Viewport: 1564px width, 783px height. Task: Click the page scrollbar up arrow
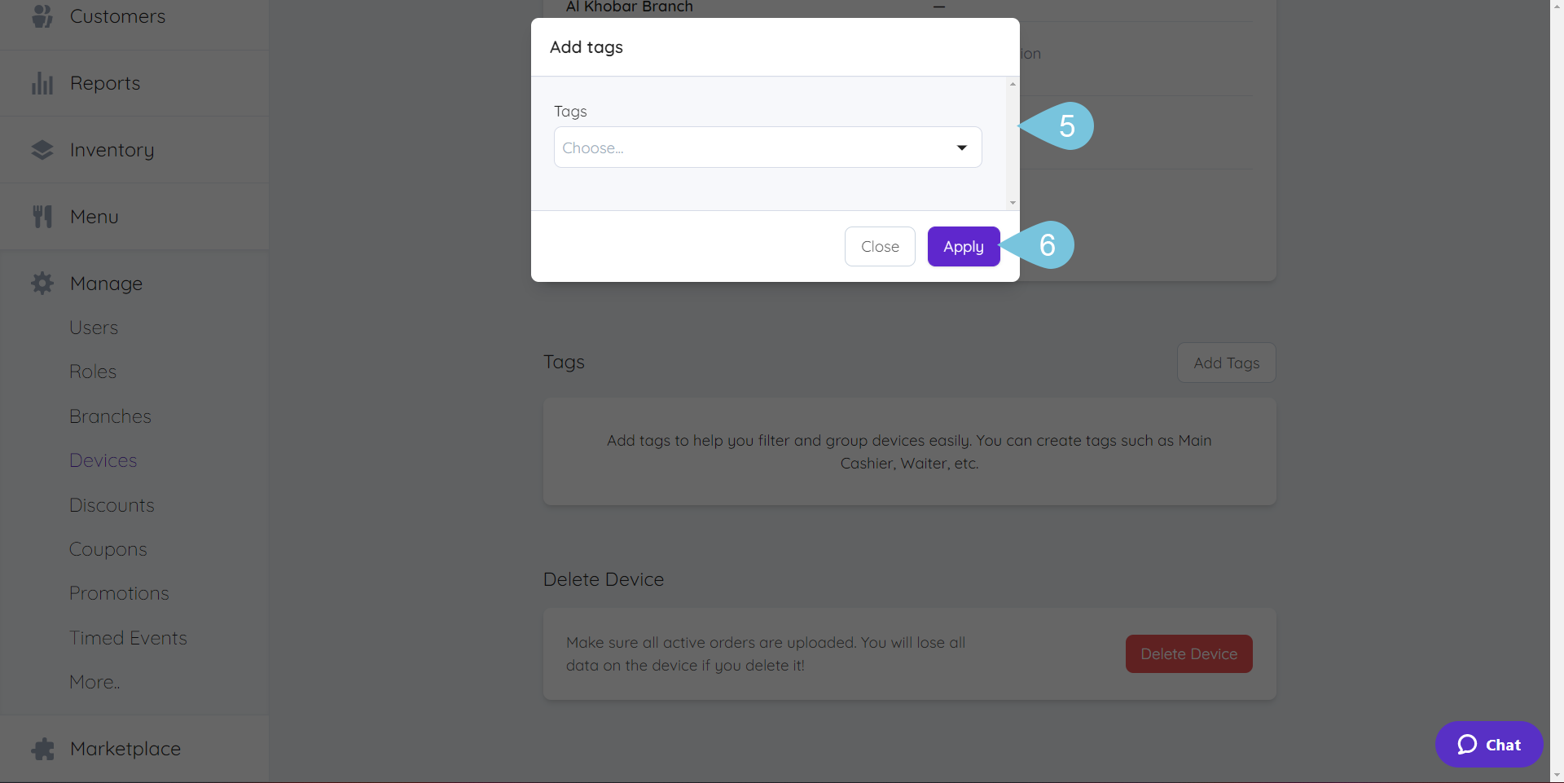coord(1557,5)
